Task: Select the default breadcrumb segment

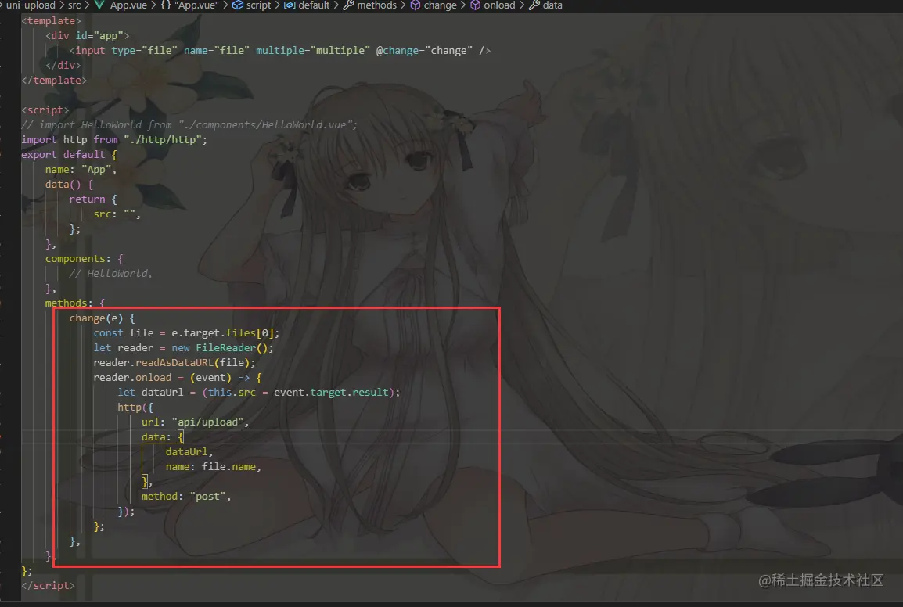Action: click(314, 5)
